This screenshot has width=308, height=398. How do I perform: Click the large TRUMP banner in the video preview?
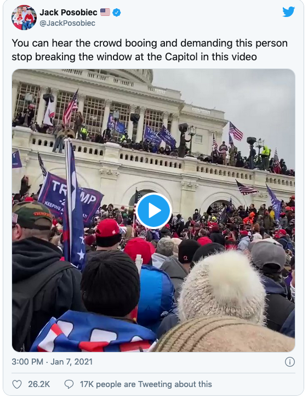71,197
